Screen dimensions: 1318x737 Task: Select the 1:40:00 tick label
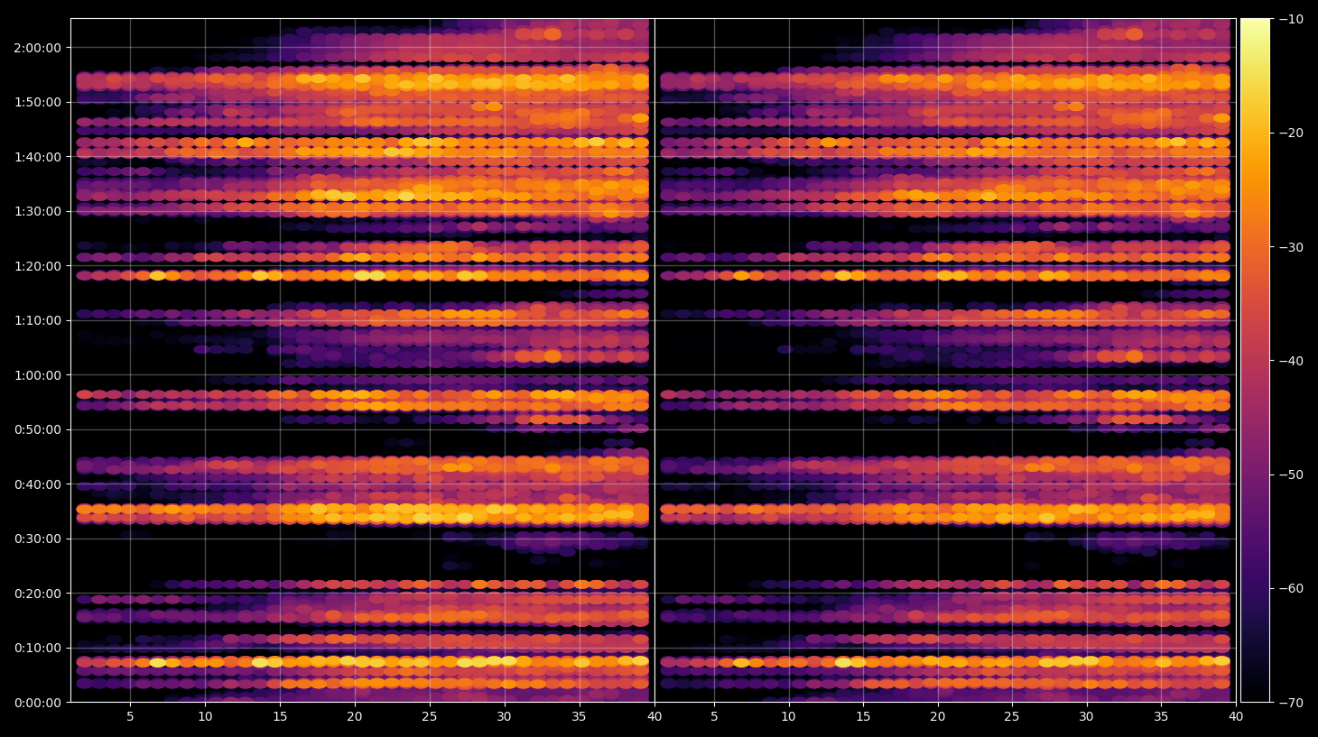tap(37, 157)
